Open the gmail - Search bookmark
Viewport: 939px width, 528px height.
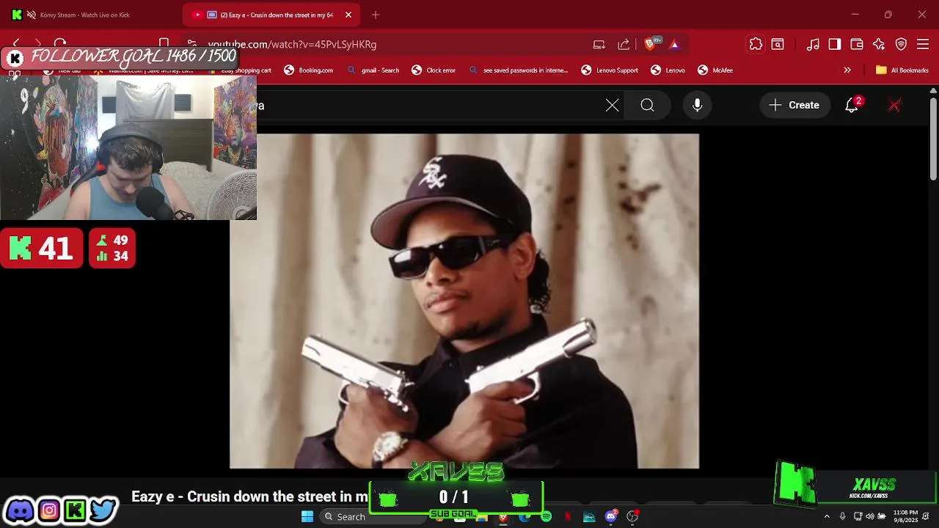click(373, 70)
